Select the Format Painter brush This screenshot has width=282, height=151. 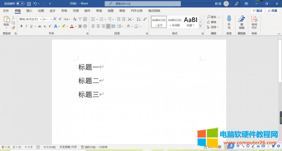tap(13, 28)
